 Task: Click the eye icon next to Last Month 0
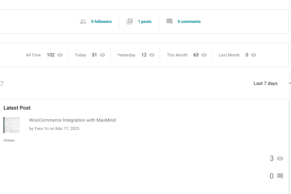click(x=254, y=55)
